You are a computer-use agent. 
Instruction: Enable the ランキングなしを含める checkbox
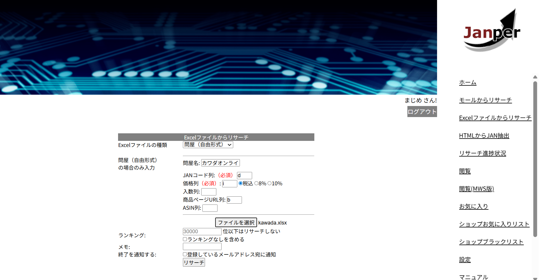[x=185, y=239]
